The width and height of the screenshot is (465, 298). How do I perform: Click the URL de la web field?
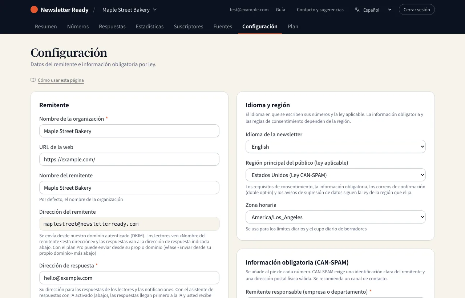coord(129,159)
